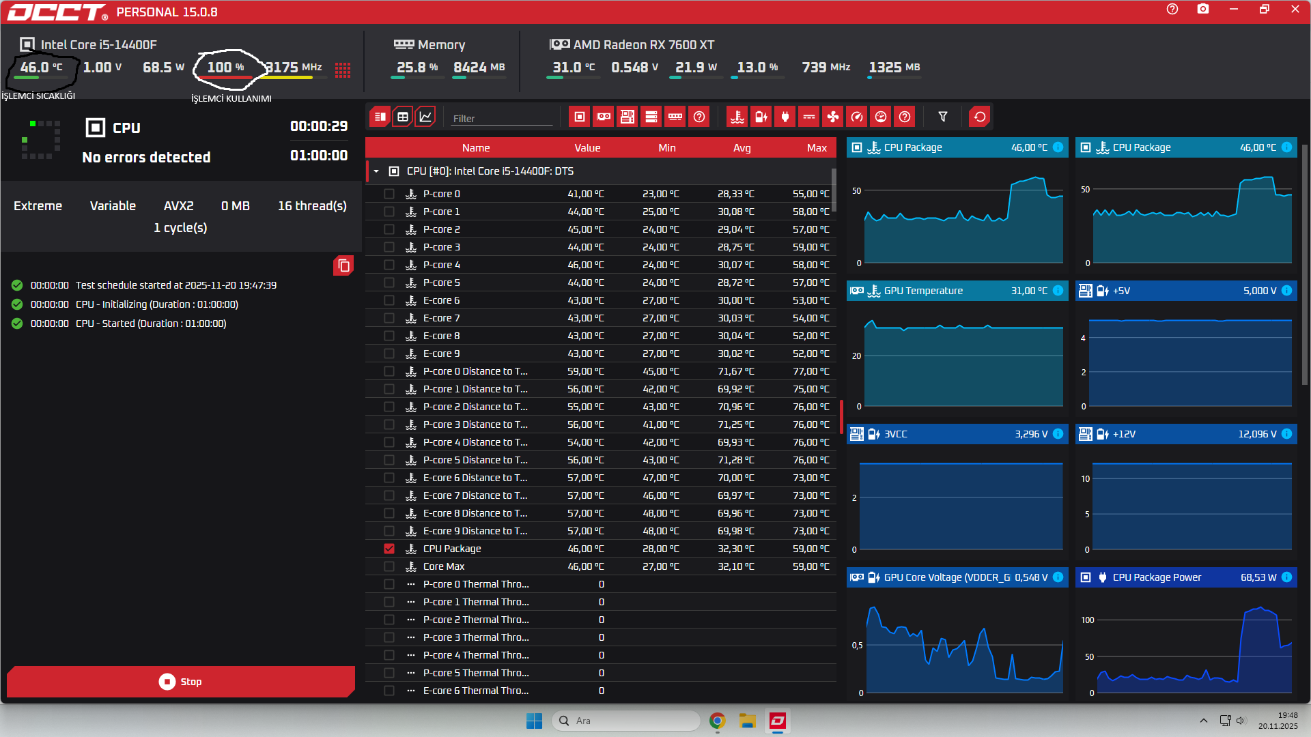Open the funnel filter options icon

[943, 117]
